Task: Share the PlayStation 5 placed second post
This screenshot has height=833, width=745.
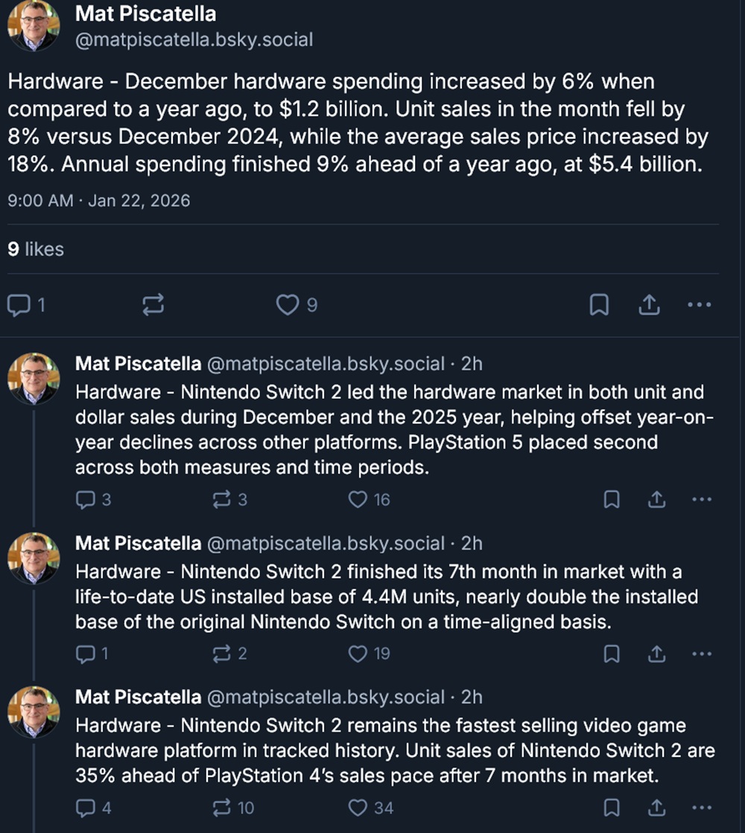Action: point(656,500)
